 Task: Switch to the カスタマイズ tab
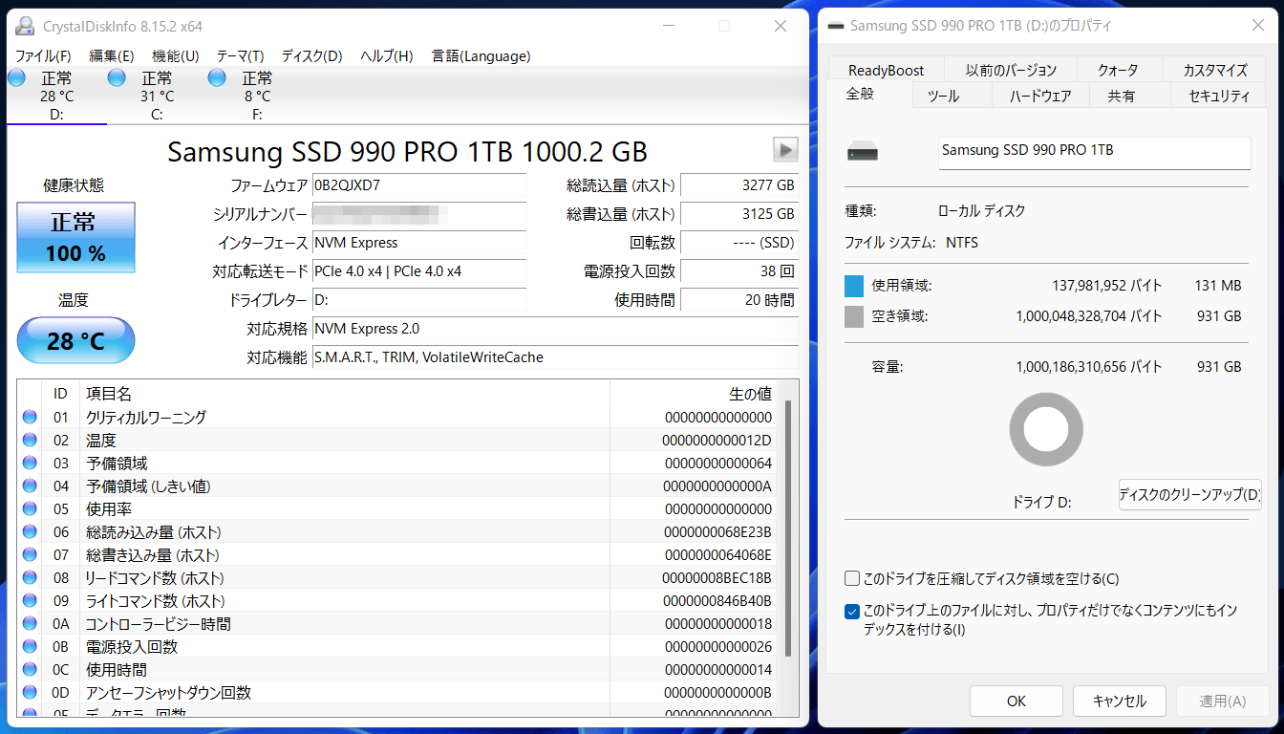[1215, 70]
